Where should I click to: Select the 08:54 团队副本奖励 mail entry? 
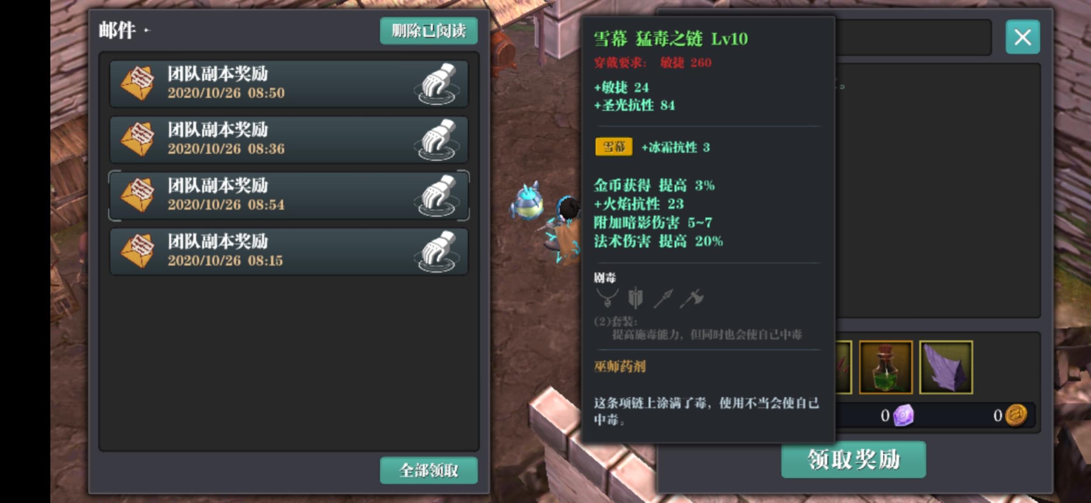289,196
